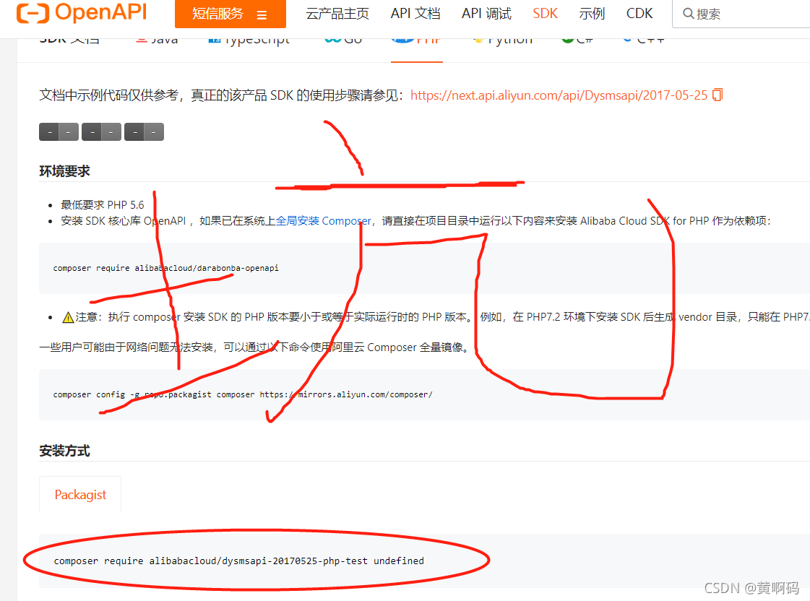The height and width of the screenshot is (601, 810).
Task: Open the API 文档 page
Action: [x=415, y=14]
